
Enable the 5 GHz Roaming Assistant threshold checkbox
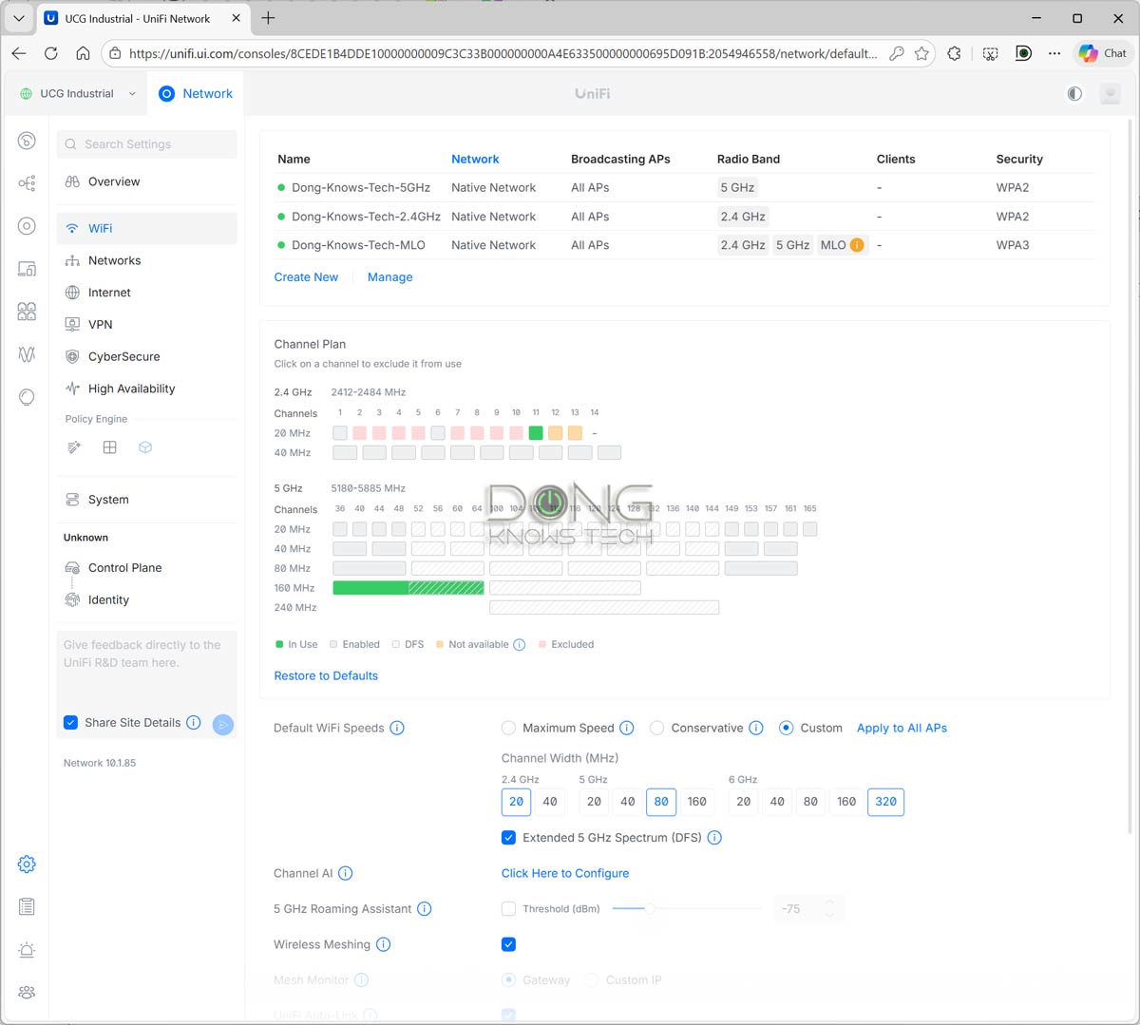(508, 908)
